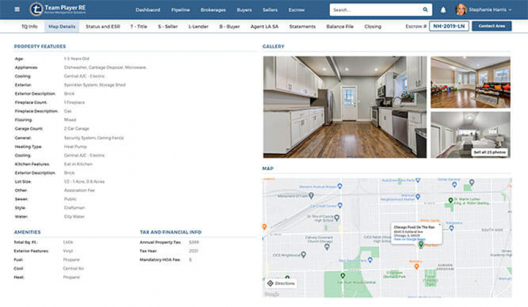Close the Chicago Food On The Run popup
Viewport: 528px width, 307px height.
coord(439,224)
